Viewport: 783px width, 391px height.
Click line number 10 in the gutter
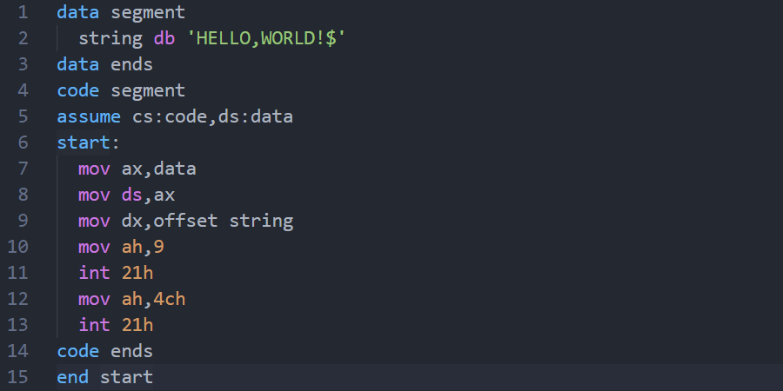pos(17,247)
